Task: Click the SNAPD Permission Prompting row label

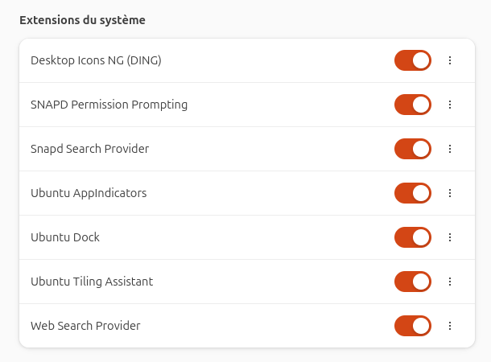Action: tap(109, 105)
